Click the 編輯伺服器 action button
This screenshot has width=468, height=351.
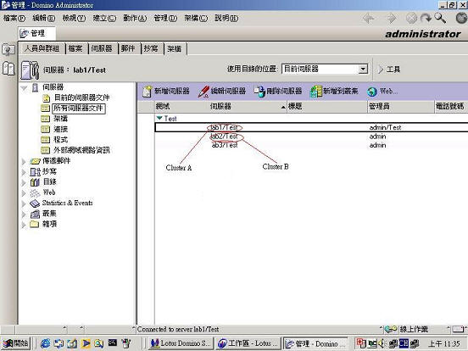[x=222, y=92]
